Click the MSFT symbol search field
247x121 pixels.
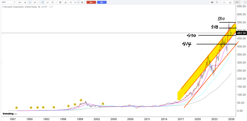(x=7, y=2)
